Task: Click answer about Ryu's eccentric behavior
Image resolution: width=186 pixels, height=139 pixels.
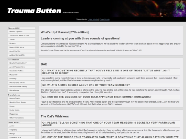Action: [x=110, y=131]
